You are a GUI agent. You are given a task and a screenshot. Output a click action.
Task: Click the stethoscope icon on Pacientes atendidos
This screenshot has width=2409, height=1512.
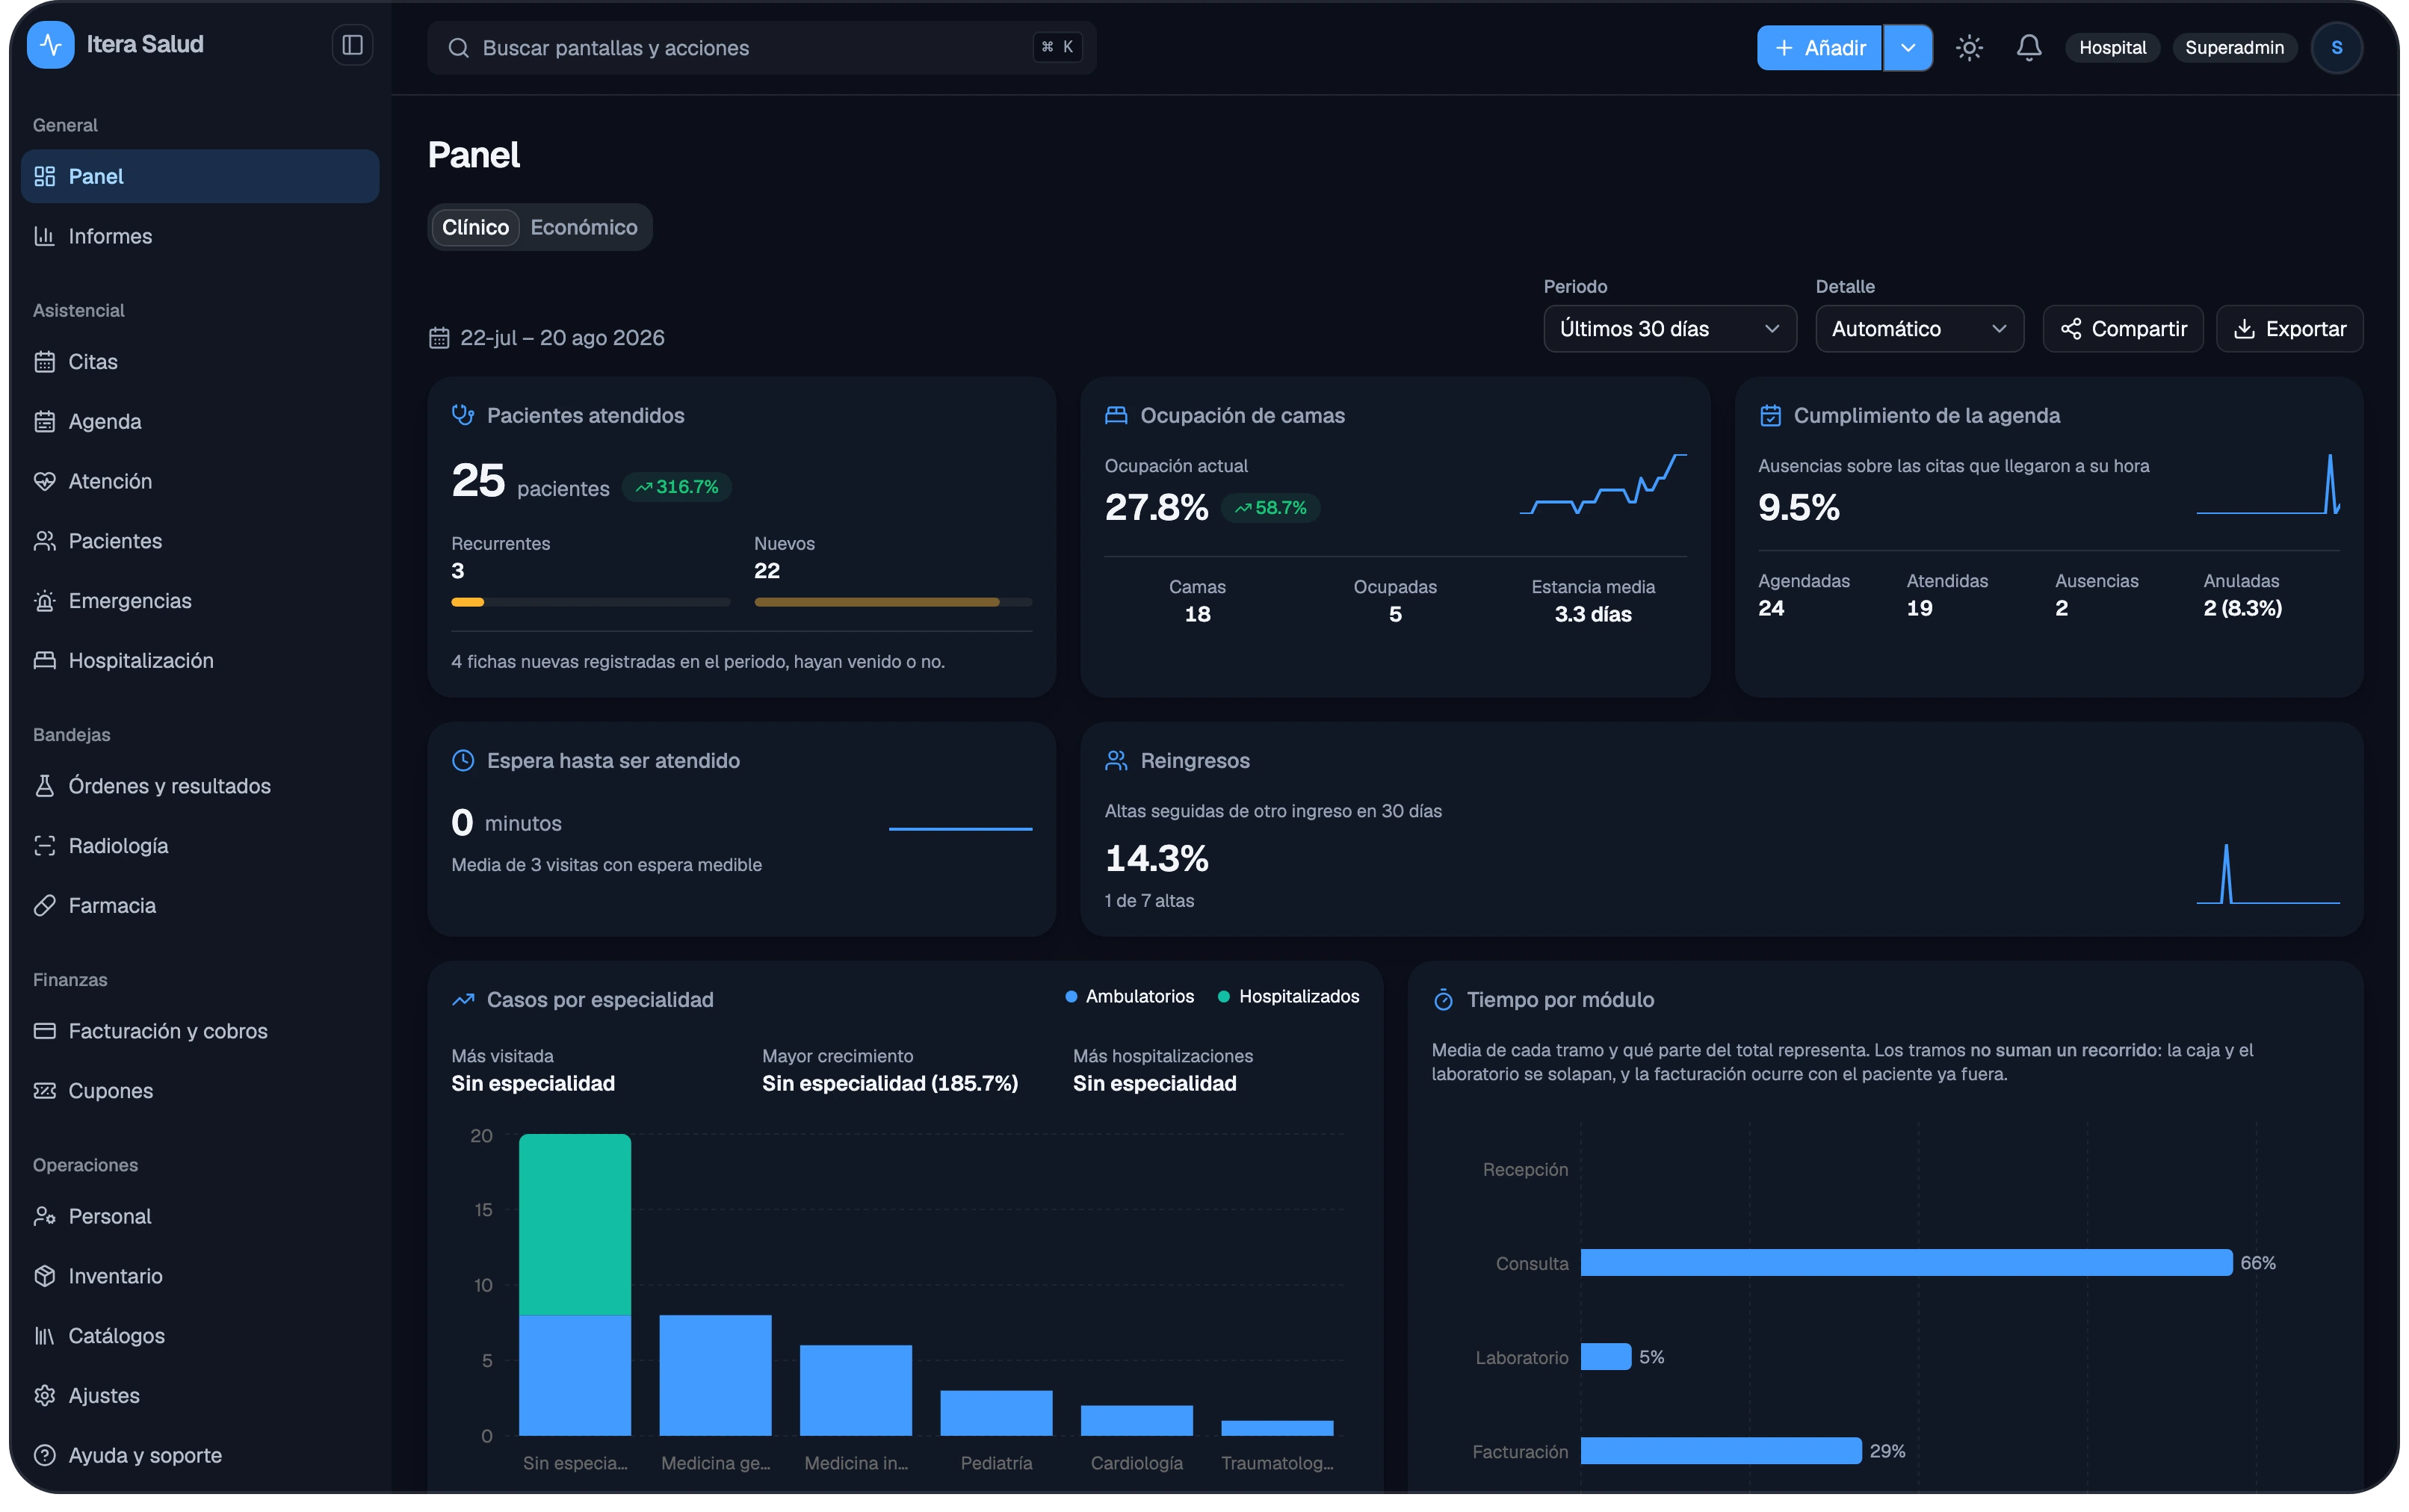click(463, 415)
